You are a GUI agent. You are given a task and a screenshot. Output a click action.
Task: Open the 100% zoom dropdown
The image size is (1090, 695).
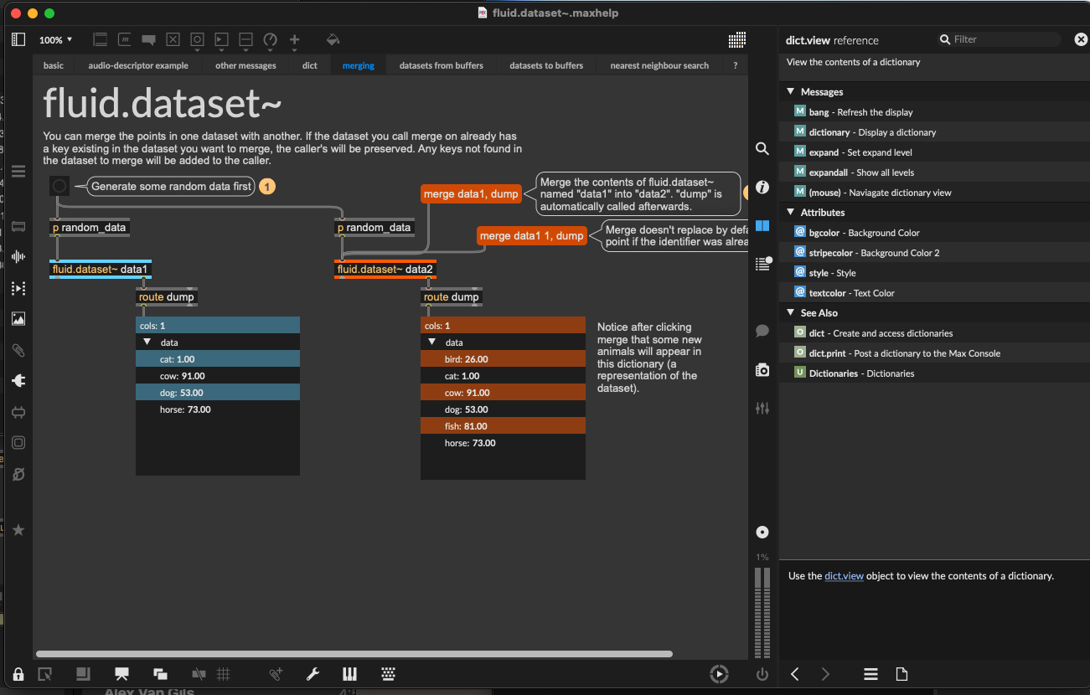point(55,39)
